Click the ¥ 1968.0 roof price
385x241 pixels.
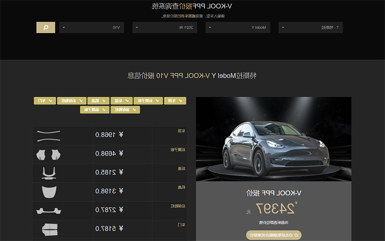coord(109,135)
